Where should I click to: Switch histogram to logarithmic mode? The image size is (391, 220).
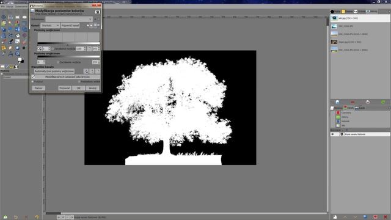(x=98, y=26)
